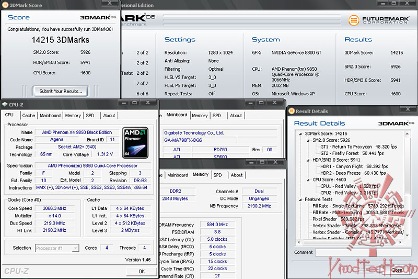Click the Core Speed value 3066.3 MHz

click(x=54, y=208)
